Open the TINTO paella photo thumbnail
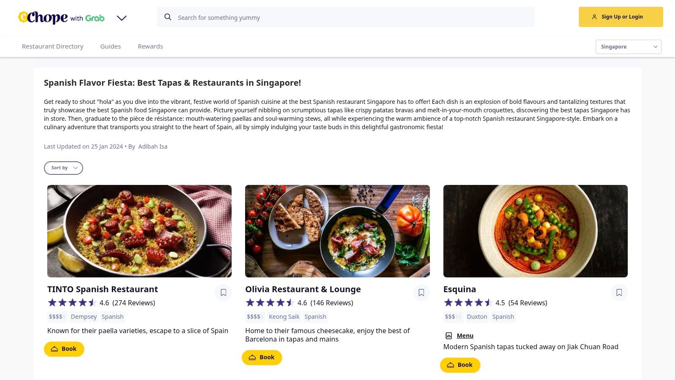Image resolution: width=675 pixels, height=380 pixels. pyautogui.click(x=139, y=231)
